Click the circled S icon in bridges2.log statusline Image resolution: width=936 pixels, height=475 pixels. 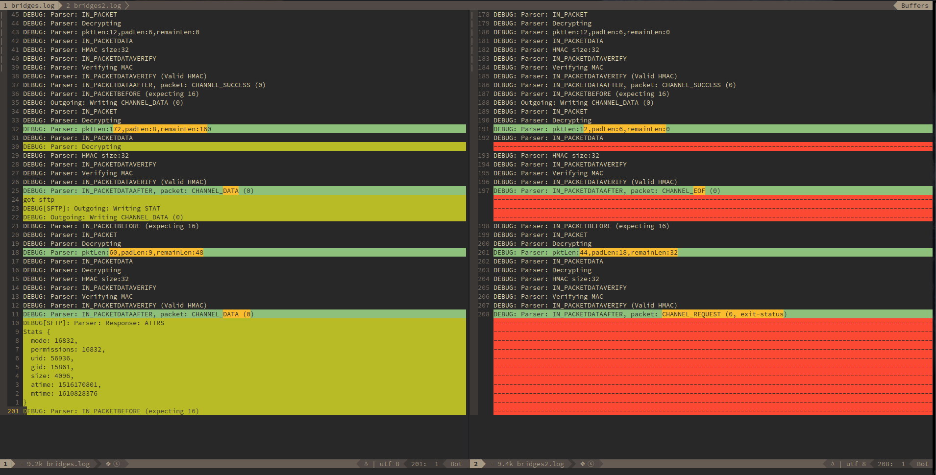click(x=591, y=464)
